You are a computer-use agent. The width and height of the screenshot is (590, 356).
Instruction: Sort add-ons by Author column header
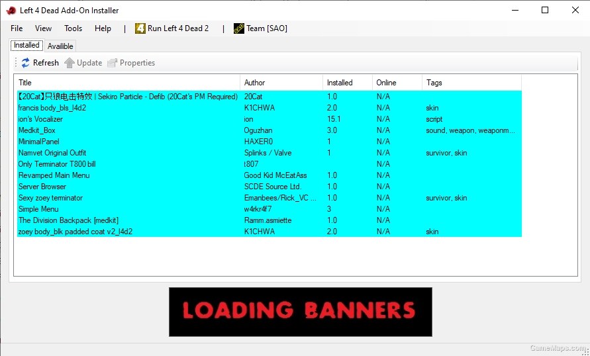281,83
